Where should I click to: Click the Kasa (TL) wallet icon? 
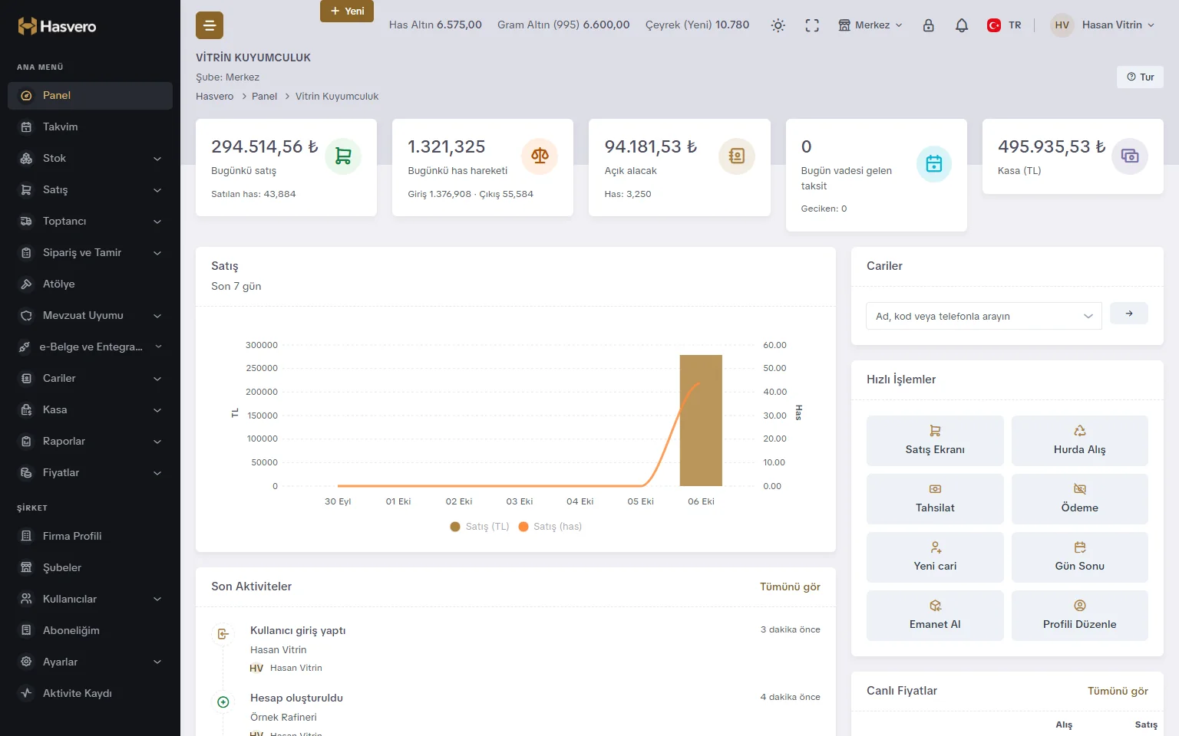(x=1130, y=156)
